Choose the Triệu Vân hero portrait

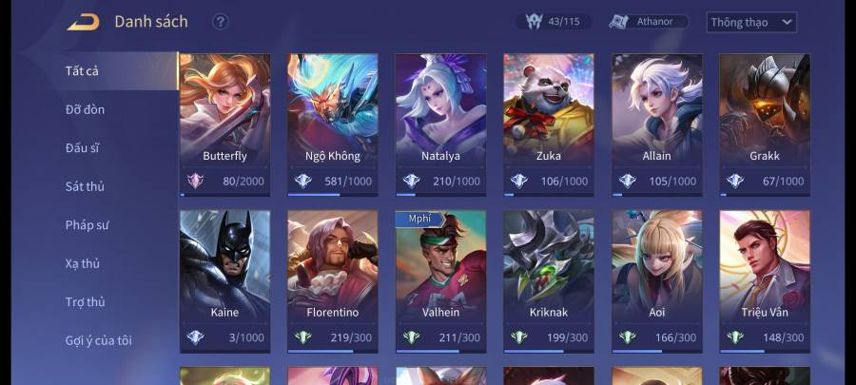765,281
